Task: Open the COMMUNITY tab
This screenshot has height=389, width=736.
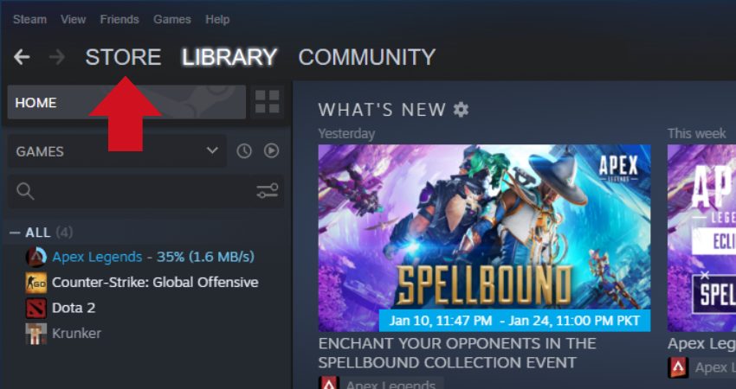Action: 366,57
